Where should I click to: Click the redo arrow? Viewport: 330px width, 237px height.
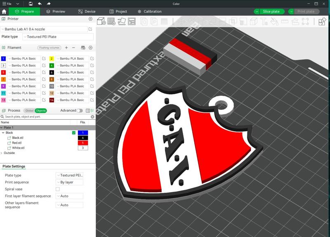click(49, 4)
